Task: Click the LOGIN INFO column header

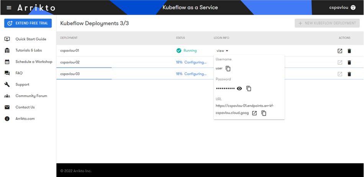Action: [x=221, y=38]
